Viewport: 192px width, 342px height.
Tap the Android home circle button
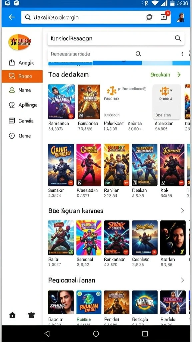tap(96, 334)
